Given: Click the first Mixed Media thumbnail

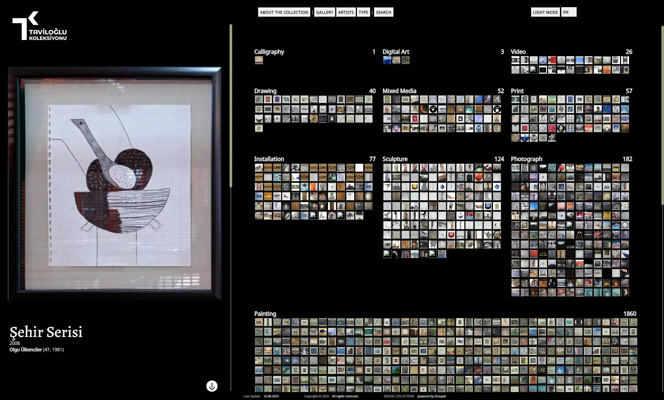Looking at the screenshot, I should [387, 99].
